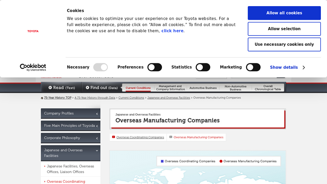Select Use necessary cookies only
Image resolution: width=327 pixels, height=184 pixels.
point(284,45)
